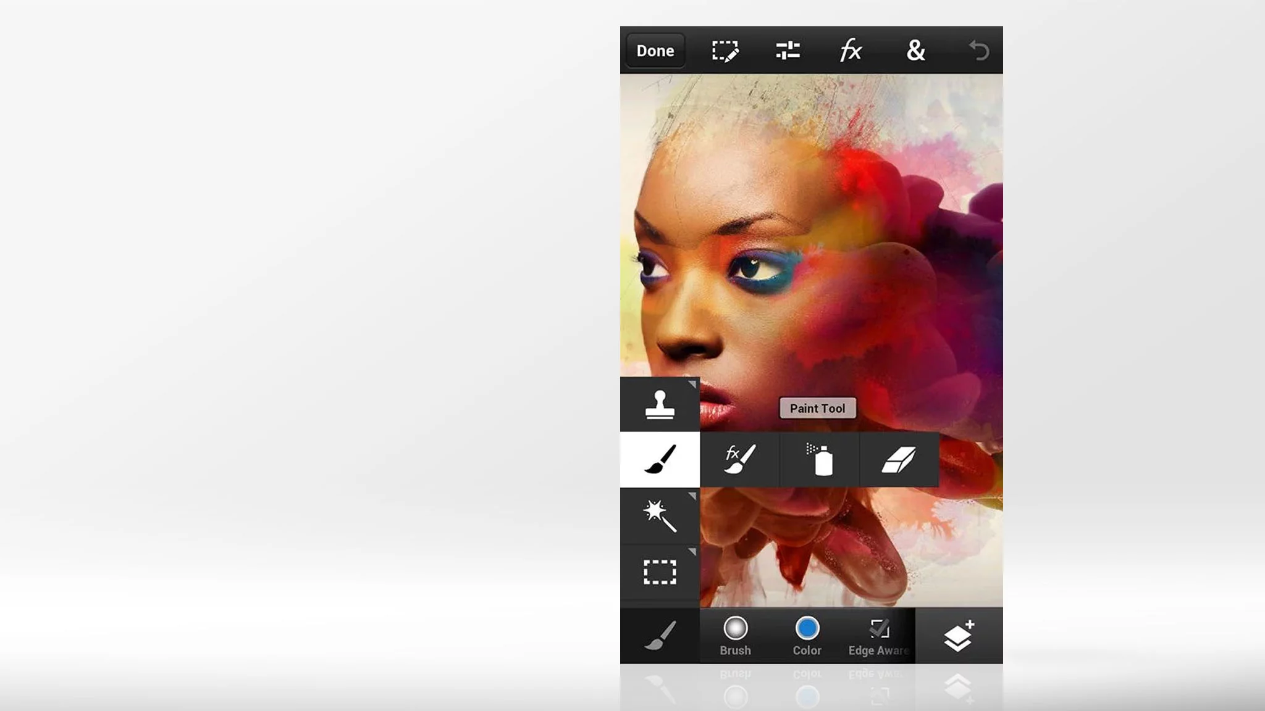Select the Clone Stamp tool
This screenshot has height=711, width=1265.
coord(660,405)
